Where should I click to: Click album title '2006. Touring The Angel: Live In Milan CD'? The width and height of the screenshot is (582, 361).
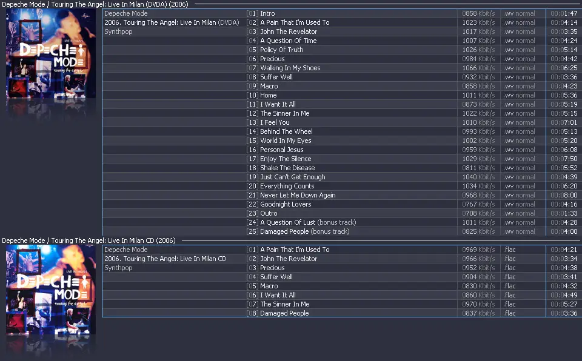coord(165,259)
